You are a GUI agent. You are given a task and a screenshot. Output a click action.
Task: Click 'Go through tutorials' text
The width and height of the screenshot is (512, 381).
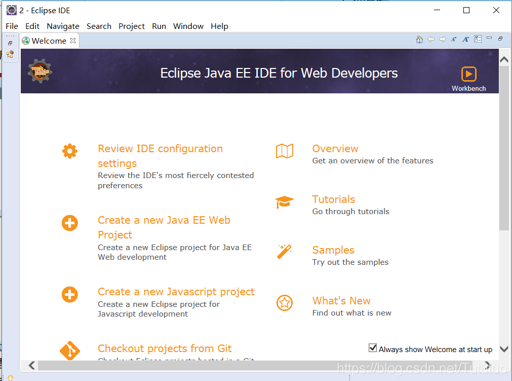point(350,212)
